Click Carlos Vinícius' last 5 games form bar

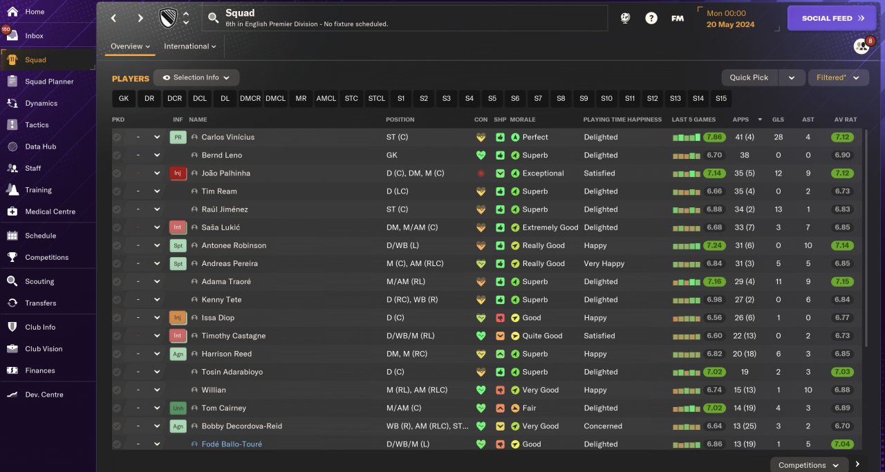[x=687, y=138]
